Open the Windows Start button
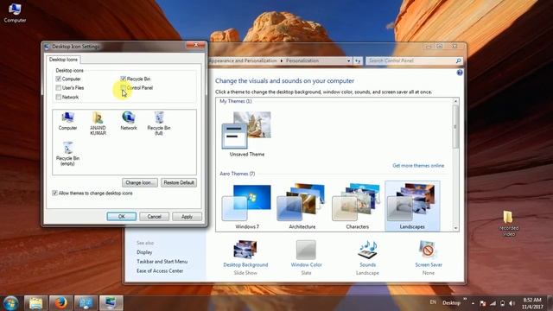Viewport: 553px width, 311px height. [x=10, y=303]
